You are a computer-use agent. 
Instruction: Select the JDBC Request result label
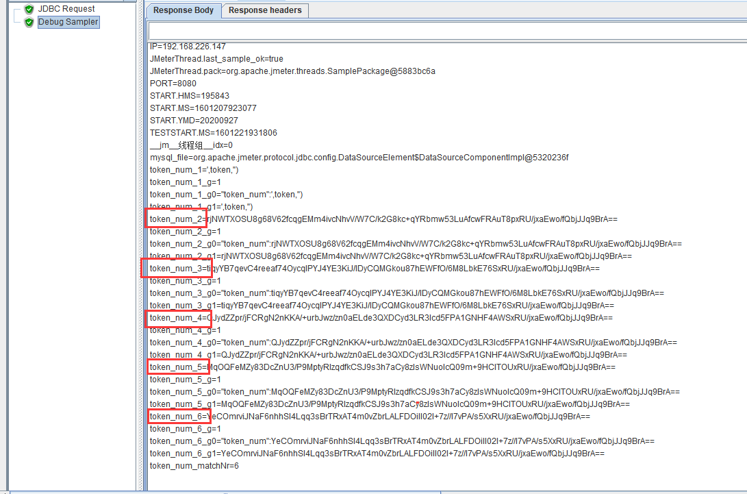(66, 9)
